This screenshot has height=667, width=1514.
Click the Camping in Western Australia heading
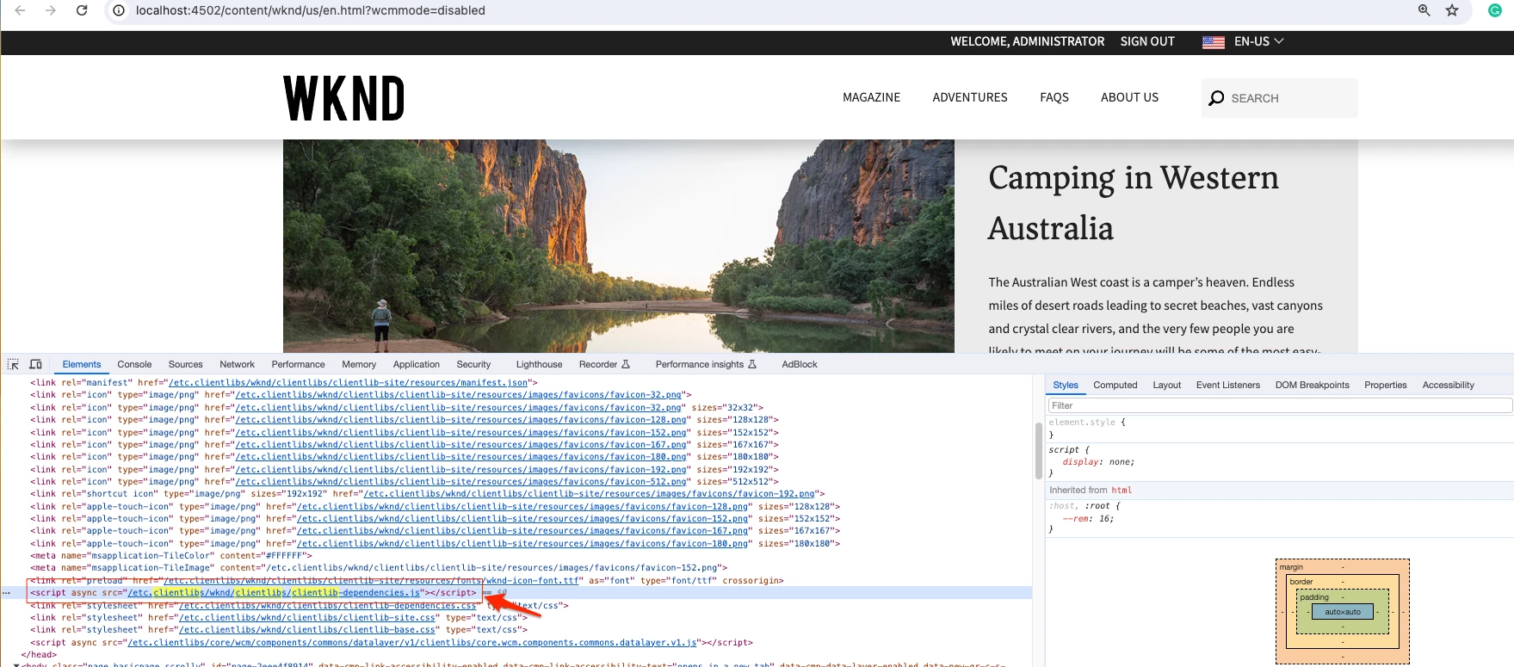pos(1134,203)
